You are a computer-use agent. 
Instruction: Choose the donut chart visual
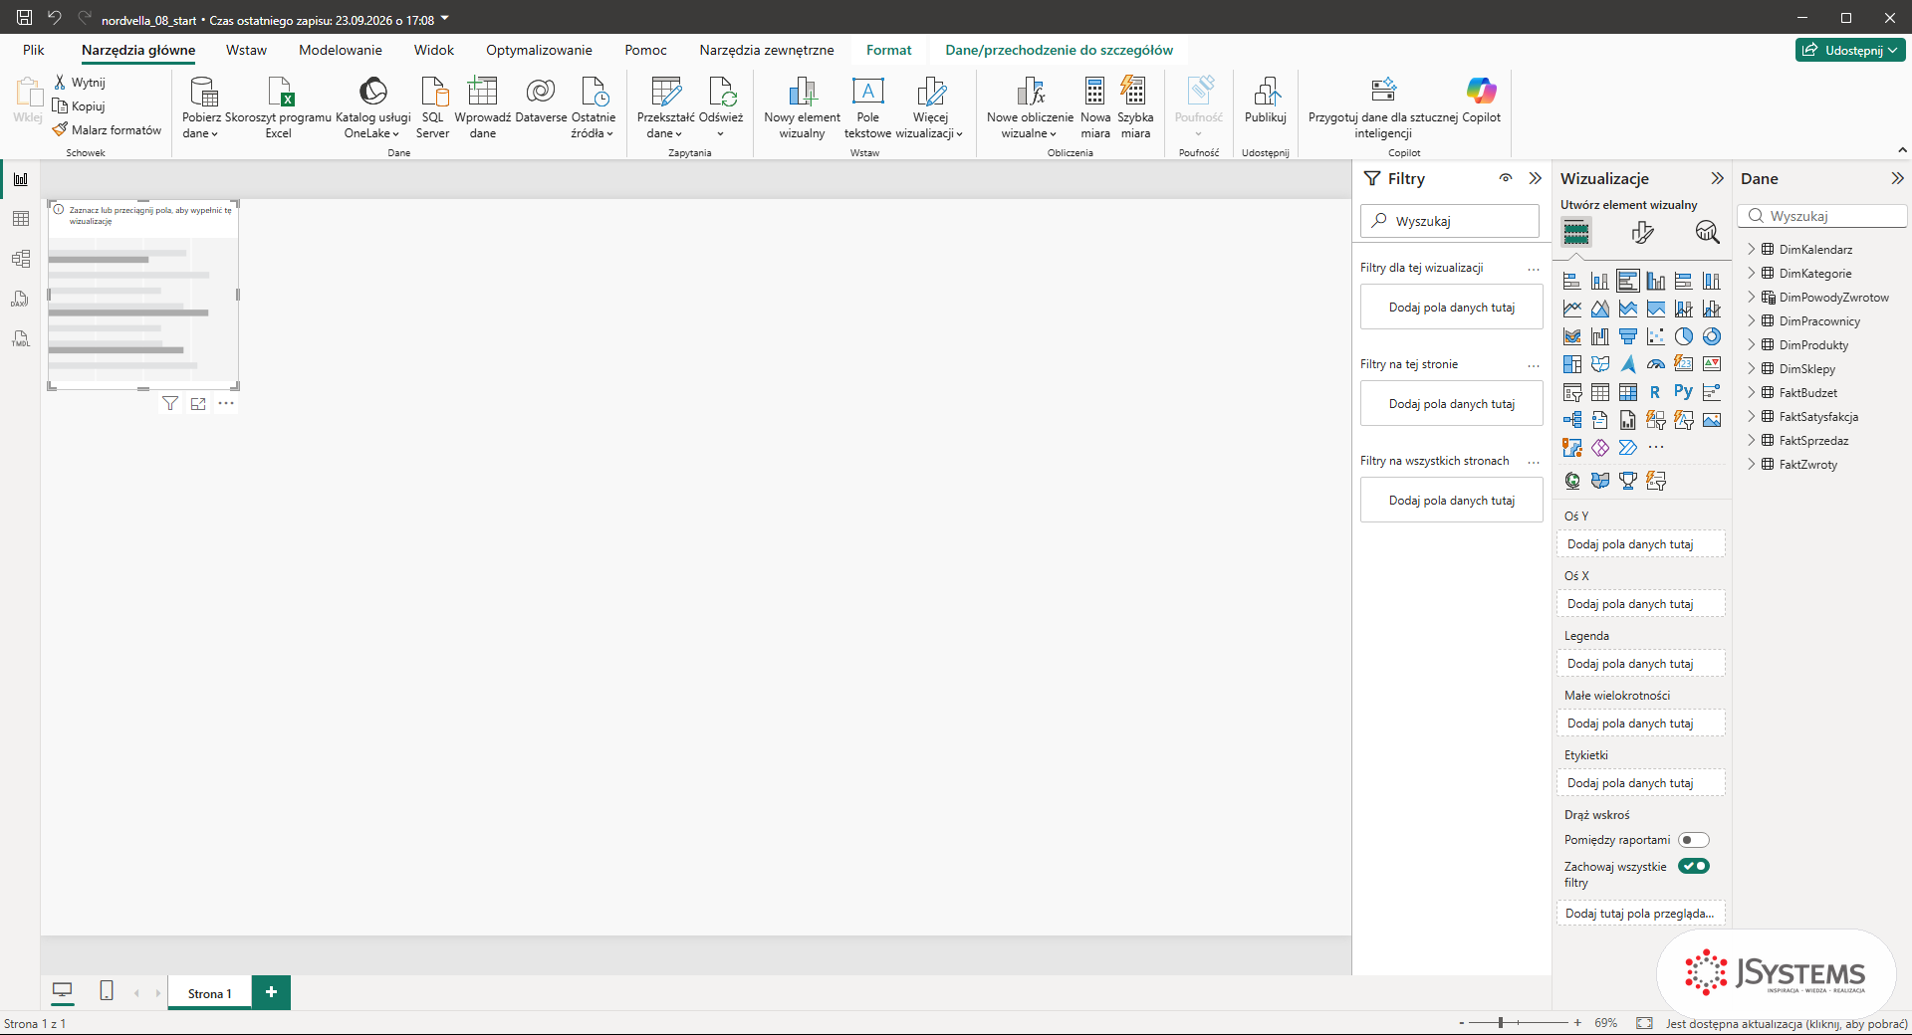(1712, 336)
